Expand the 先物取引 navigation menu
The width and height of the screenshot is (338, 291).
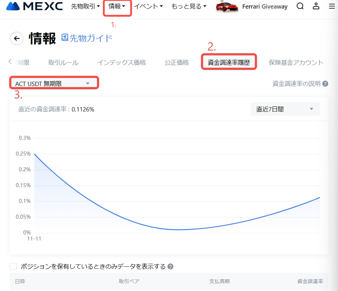pyautogui.click(x=85, y=6)
